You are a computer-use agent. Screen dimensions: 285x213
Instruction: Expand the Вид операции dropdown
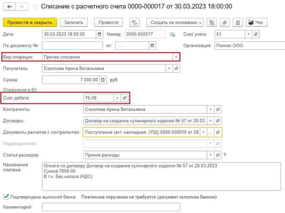[x=175, y=57]
